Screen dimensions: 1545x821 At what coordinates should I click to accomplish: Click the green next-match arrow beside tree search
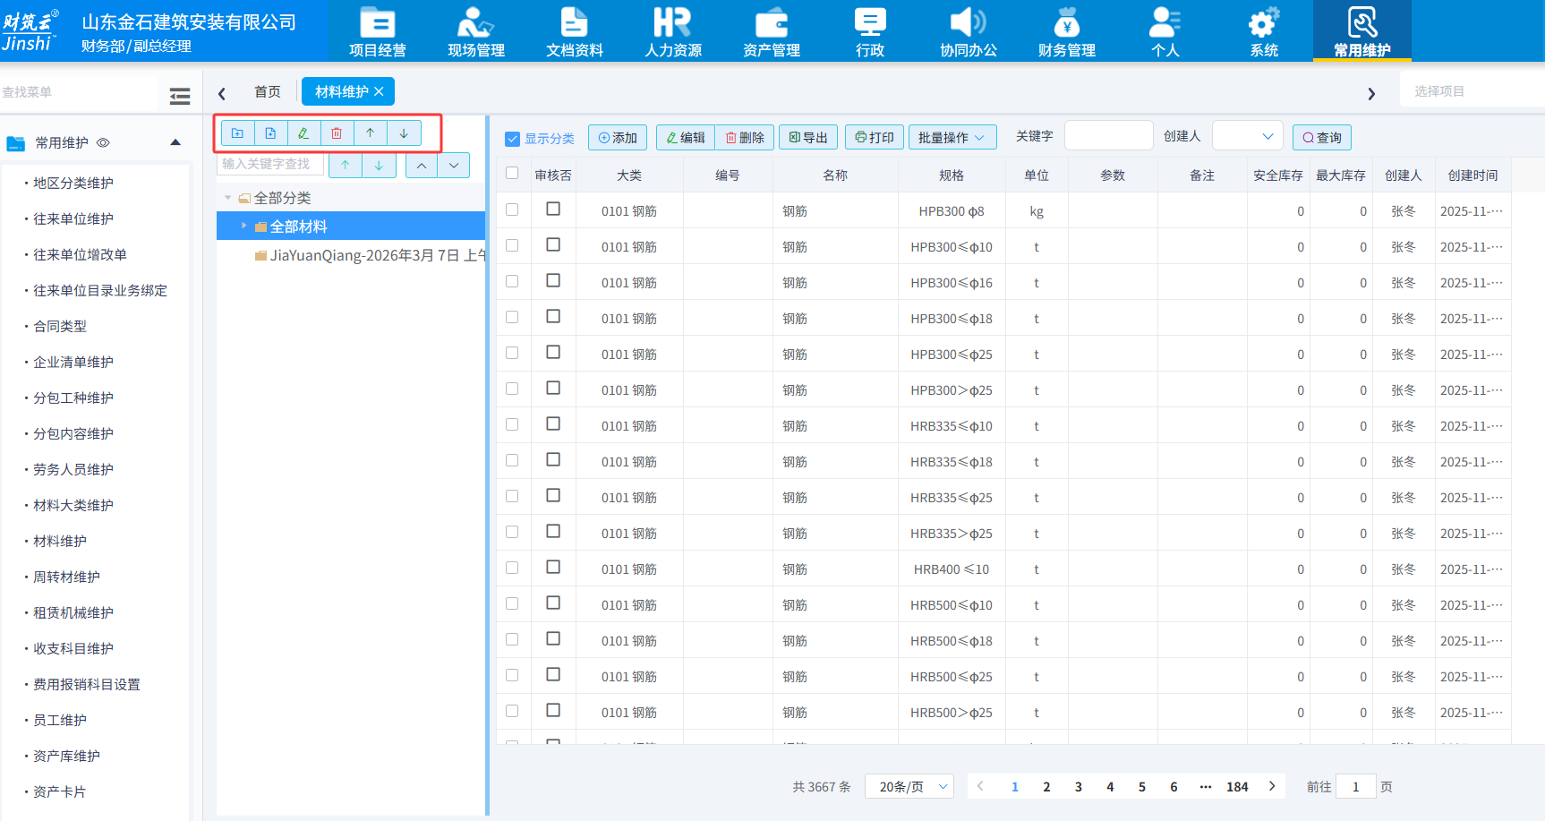380,165
